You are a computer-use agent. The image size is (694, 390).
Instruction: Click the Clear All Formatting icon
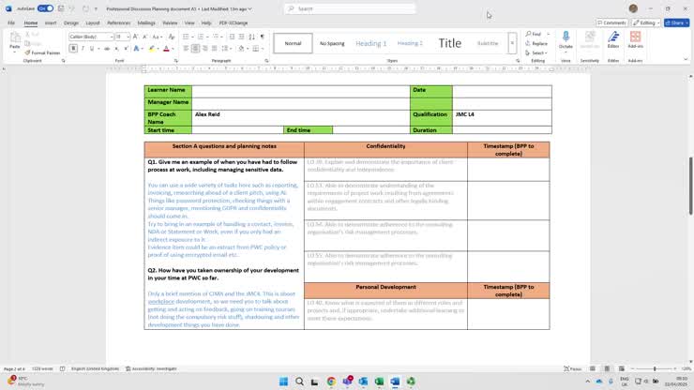point(170,37)
